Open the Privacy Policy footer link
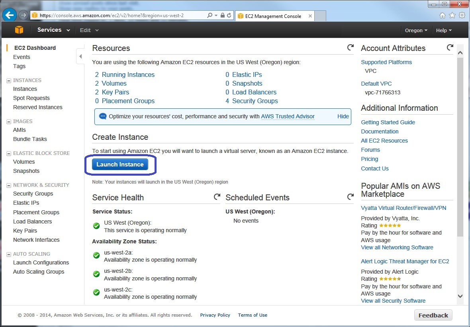The image size is (470, 327). [x=215, y=315]
